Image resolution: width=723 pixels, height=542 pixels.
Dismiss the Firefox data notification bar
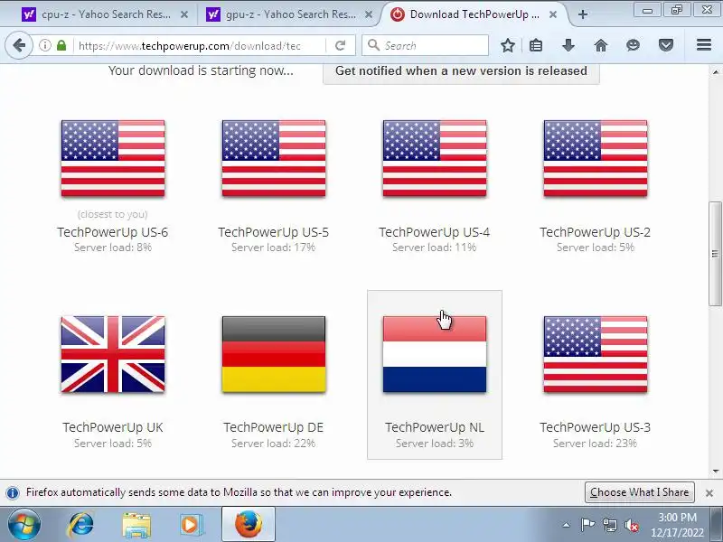click(709, 493)
